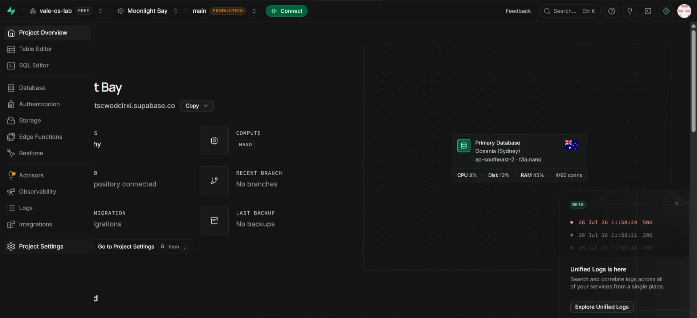Click the No branches text
697x318 pixels.
point(257,184)
